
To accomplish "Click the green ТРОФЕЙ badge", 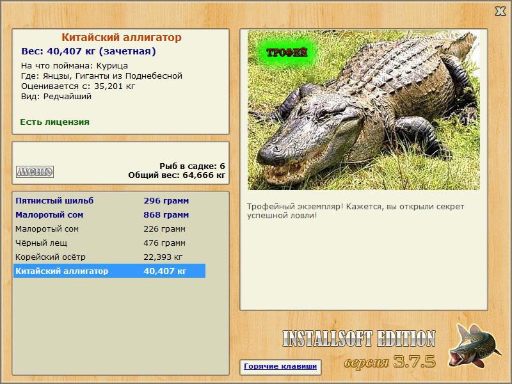I will pos(287,52).
